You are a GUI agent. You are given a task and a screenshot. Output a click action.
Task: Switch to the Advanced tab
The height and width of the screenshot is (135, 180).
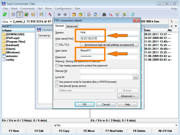pos(72,26)
